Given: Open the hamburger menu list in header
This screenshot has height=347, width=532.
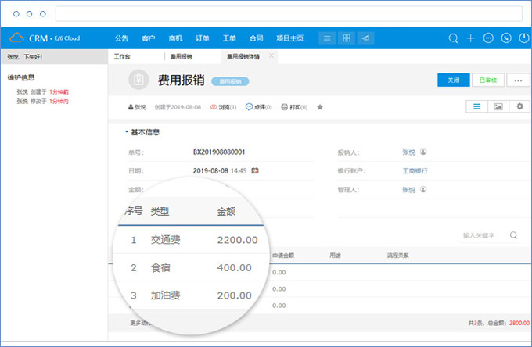Looking at the screenshot, I should pyautogui.click(x=327, y=38).
